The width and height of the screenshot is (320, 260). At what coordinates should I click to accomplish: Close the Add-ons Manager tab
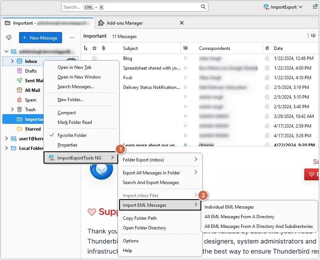click(x=182, y=23)
